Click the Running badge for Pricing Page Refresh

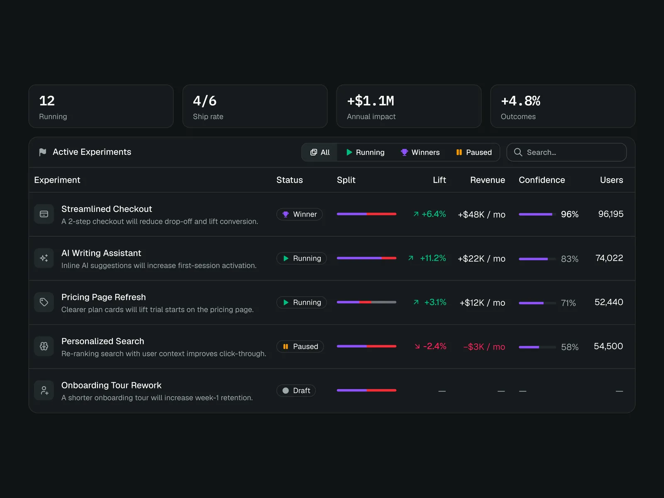tap(302, 302)
